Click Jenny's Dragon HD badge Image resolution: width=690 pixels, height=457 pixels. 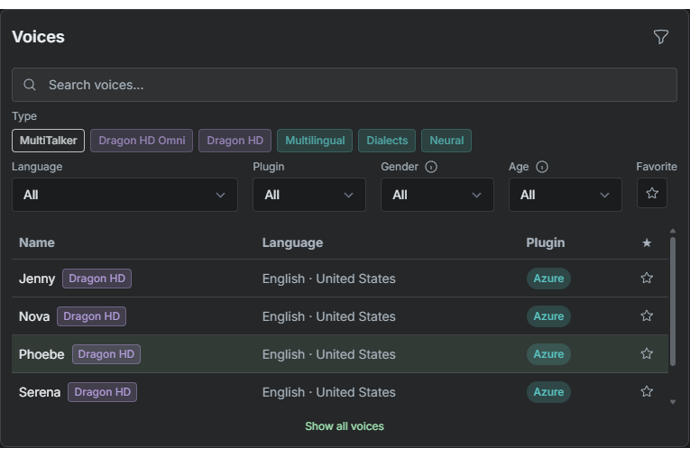coord(97,279)
